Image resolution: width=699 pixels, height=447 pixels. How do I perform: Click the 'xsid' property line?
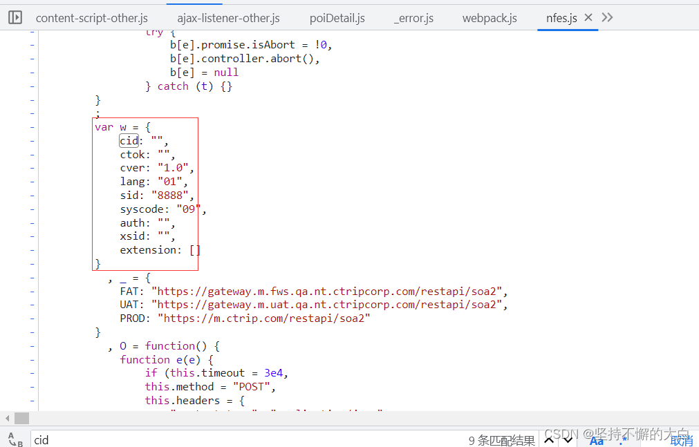(147, 236)
